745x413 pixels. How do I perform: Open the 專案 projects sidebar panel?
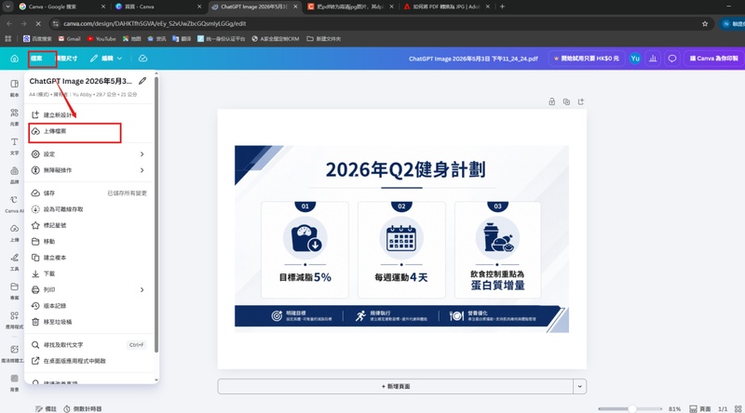tap(14, 291)
